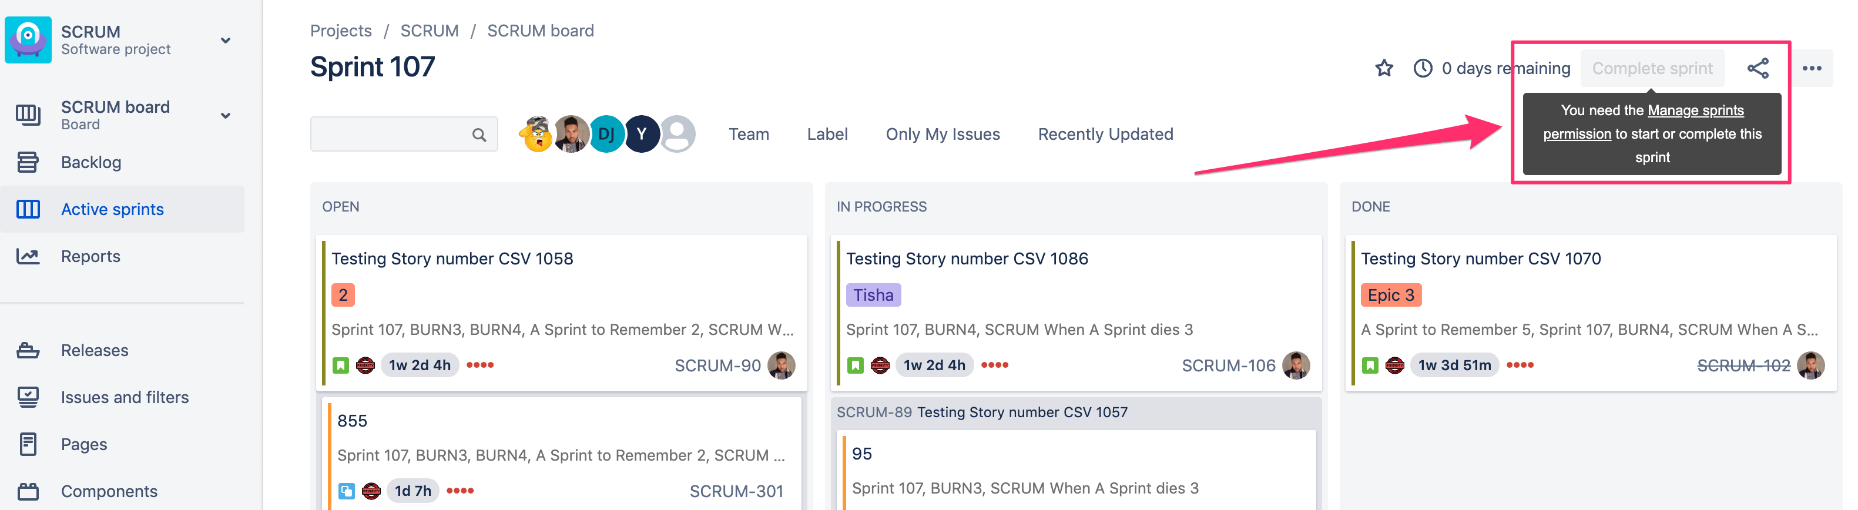Open the struck-through SCRUM-102 issue key
Viewport: 1858px width, 510px height.
tap(1743, 365)
